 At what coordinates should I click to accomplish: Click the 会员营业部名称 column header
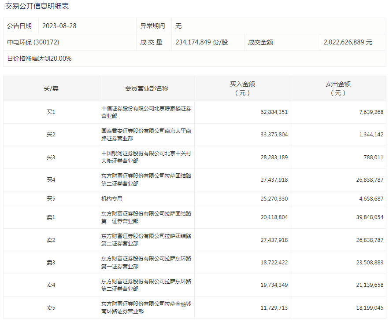[147, 88]
